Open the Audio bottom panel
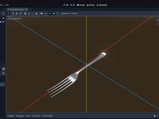159x119 pixels. click(x=28, y=116)
